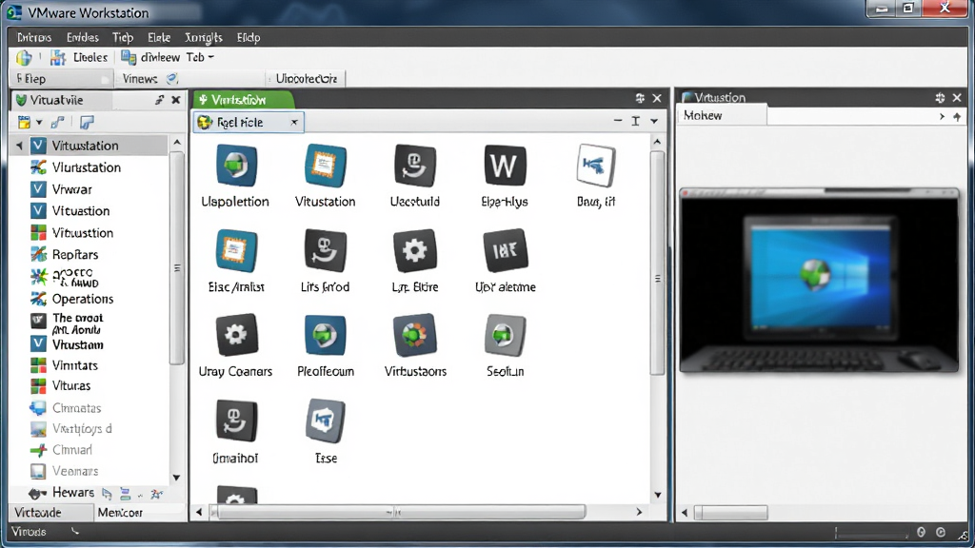Click the Uiooolecicie button
This screenshot has height=548, width=975.
307,79
